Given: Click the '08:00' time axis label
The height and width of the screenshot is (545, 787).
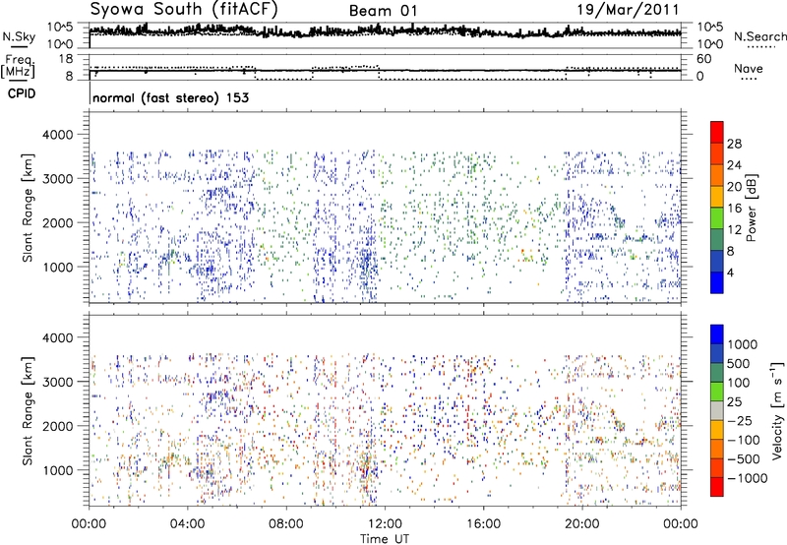Looking at the screenshot, I should point(286,524).
